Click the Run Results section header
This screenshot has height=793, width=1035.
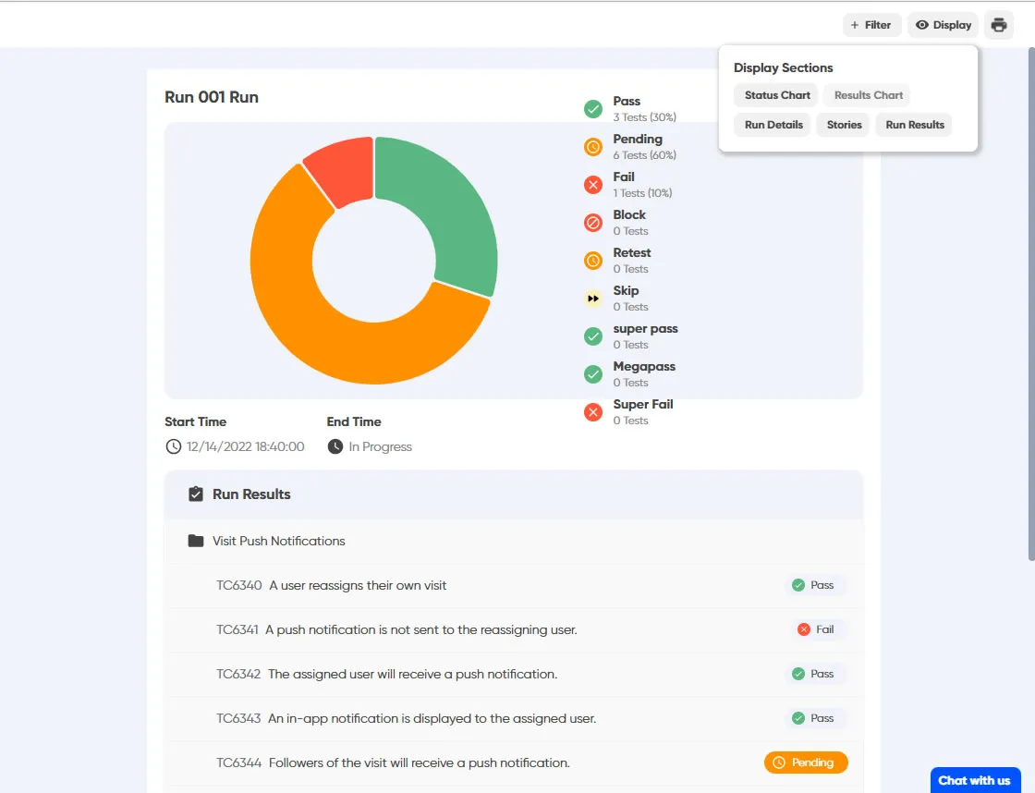[514, 494]
